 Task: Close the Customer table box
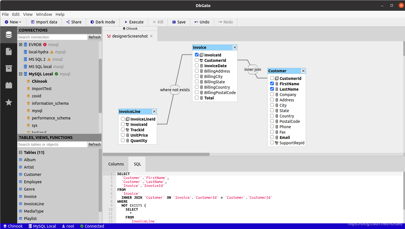click(303, 71)
